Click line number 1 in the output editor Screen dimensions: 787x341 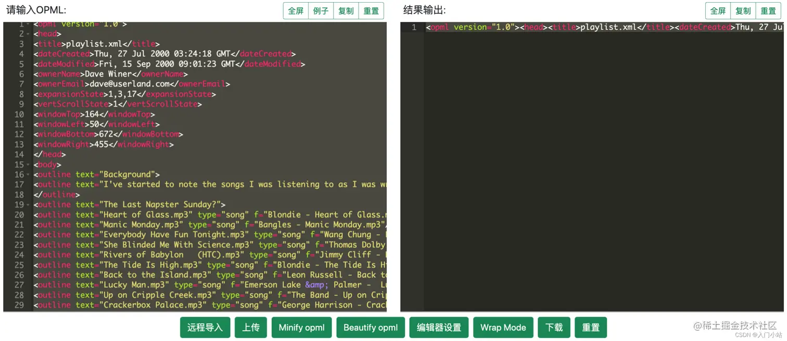(413, 27)
